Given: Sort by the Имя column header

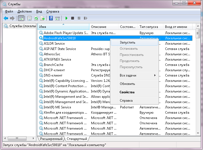Looking at the screenshot, I should coord(63,27).
